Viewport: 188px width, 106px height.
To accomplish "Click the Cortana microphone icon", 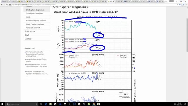I will click(36, 104).
